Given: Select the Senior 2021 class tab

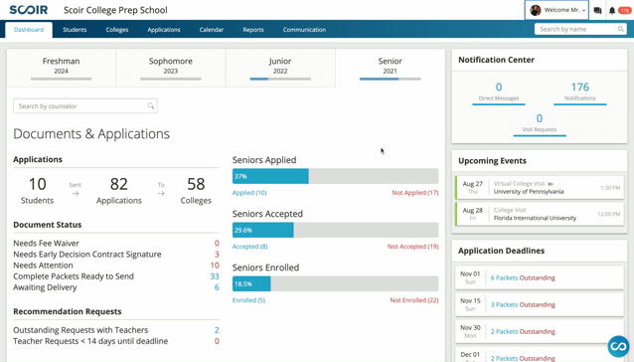Looking at the screenshot, I should 391,68.
